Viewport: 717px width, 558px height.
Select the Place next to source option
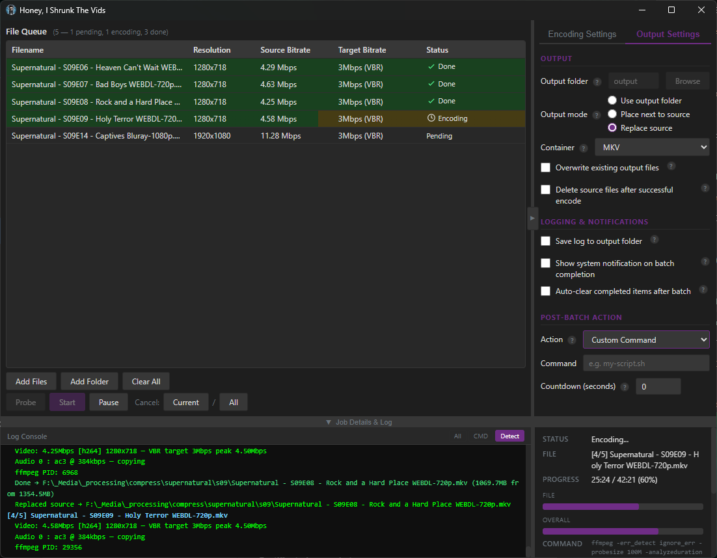click(612, 114)
